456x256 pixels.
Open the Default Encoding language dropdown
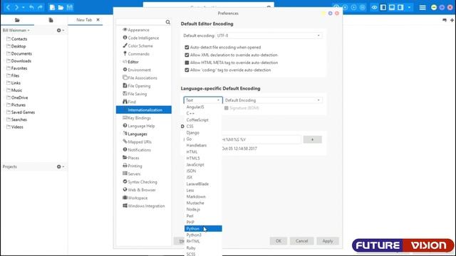pos(273,100)
